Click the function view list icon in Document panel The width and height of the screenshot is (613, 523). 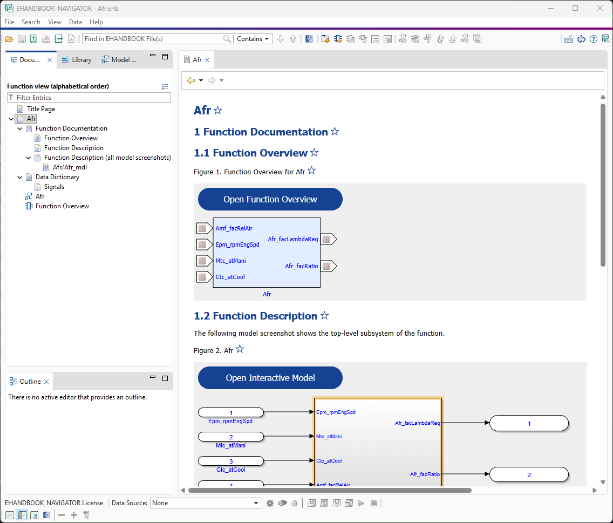(x=165, y=86)
